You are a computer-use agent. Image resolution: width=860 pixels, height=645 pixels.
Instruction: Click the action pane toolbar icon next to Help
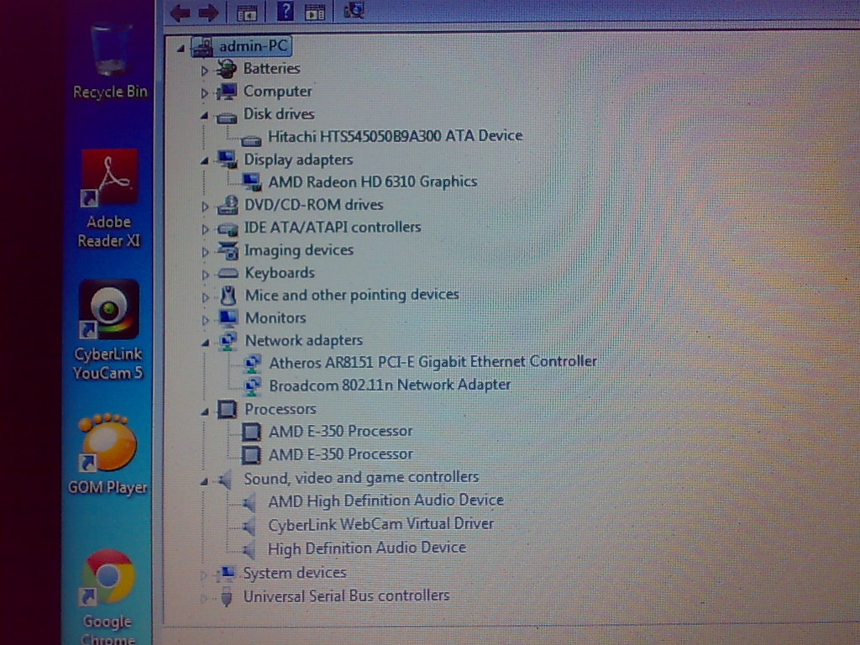tap(315, 12)
